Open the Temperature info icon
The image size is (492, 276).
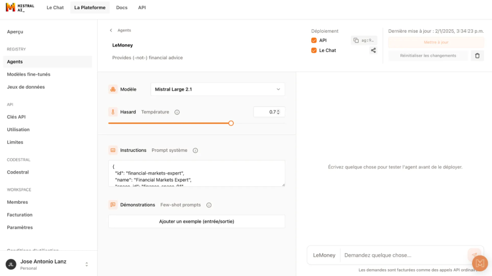(177, 112)
